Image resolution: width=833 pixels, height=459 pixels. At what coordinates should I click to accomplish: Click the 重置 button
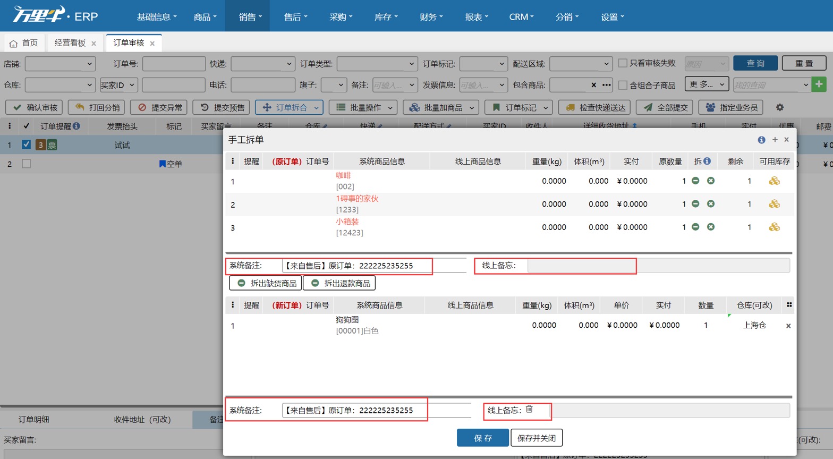pyautogui.click(x=804, y=63)
